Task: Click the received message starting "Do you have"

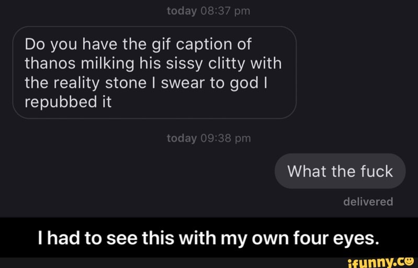Action: pos(154,72)
